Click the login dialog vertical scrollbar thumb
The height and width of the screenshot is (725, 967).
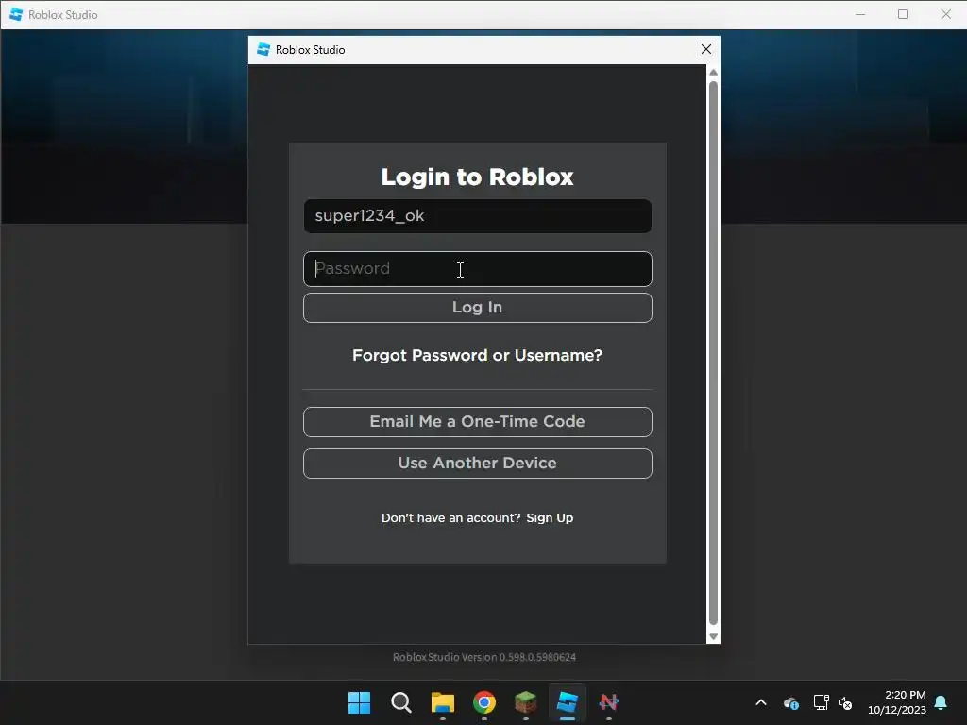714,353
